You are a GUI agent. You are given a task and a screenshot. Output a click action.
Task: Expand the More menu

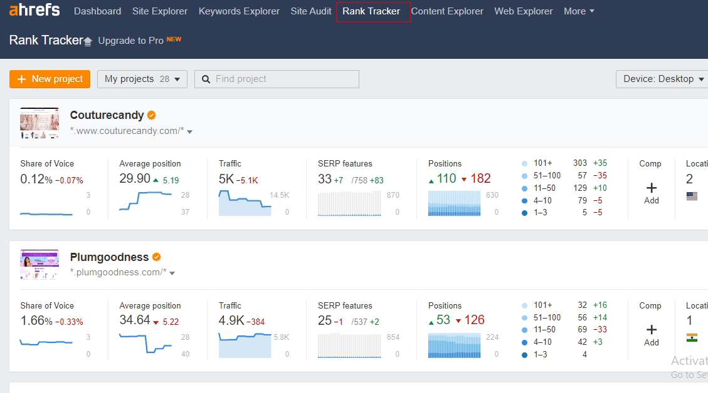[579, 11]
